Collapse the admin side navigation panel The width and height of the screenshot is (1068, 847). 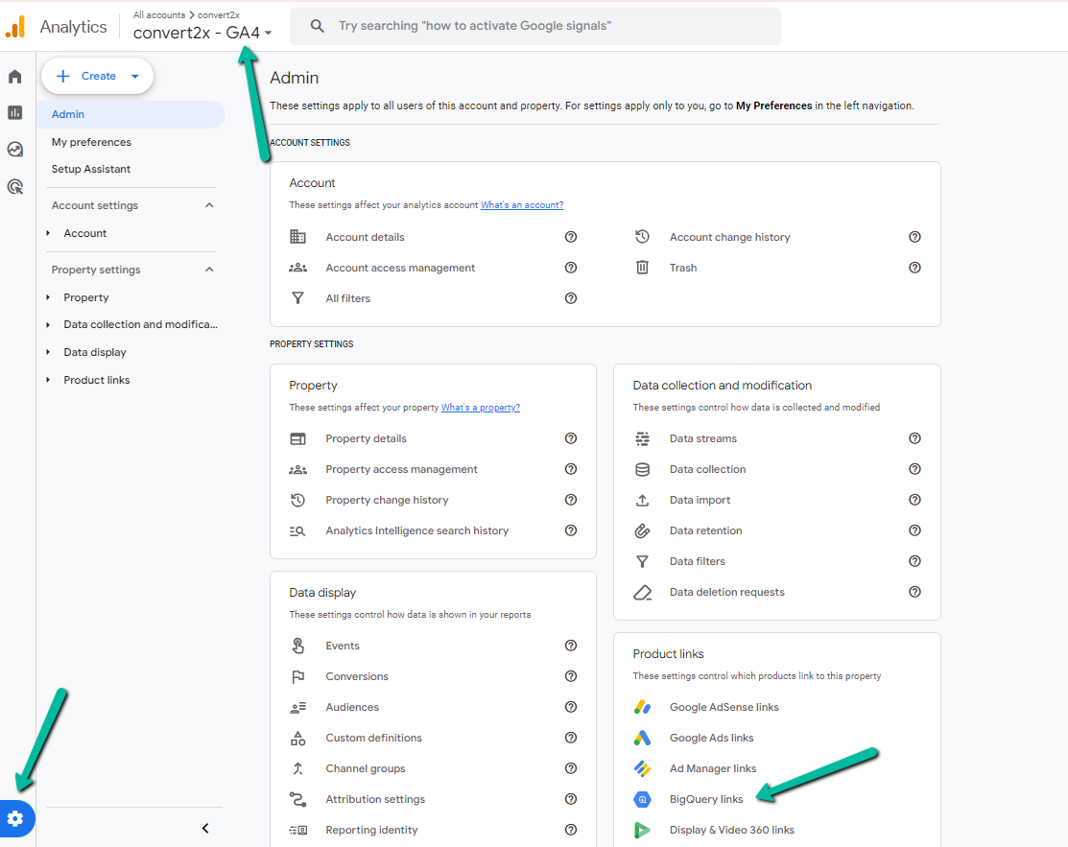[205, 828]
